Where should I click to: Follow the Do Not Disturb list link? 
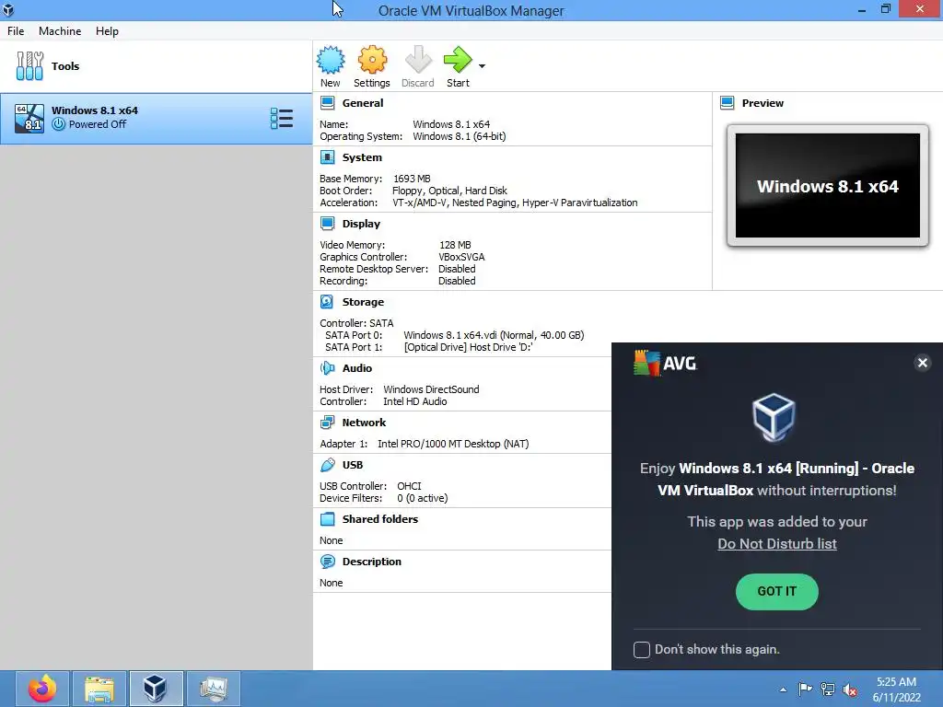(x=777, y=543)
